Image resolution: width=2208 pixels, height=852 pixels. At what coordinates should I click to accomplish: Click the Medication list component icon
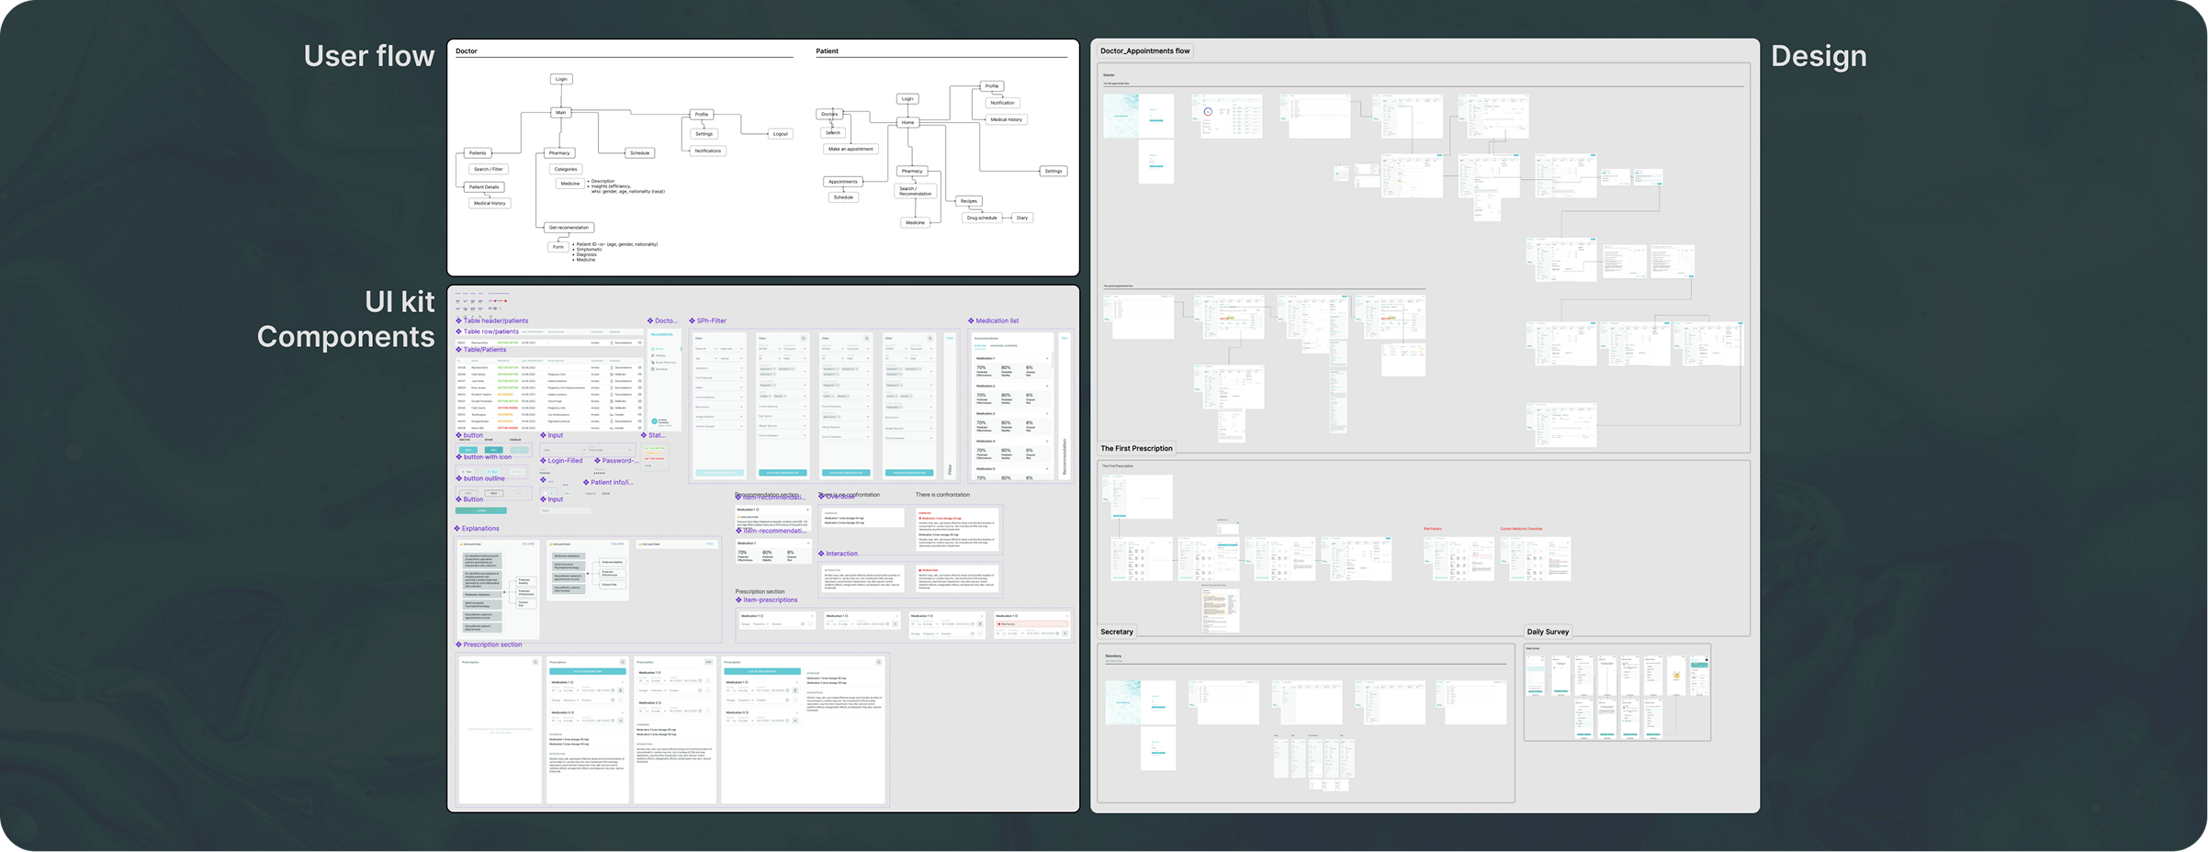click(971, 321)
